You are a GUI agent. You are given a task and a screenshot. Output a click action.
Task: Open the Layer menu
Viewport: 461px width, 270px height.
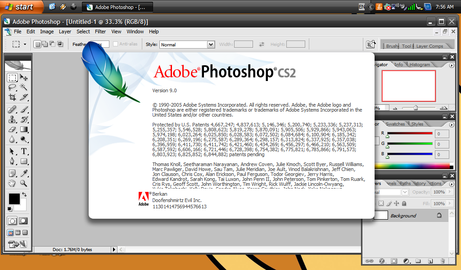click(x=65, y=31)
